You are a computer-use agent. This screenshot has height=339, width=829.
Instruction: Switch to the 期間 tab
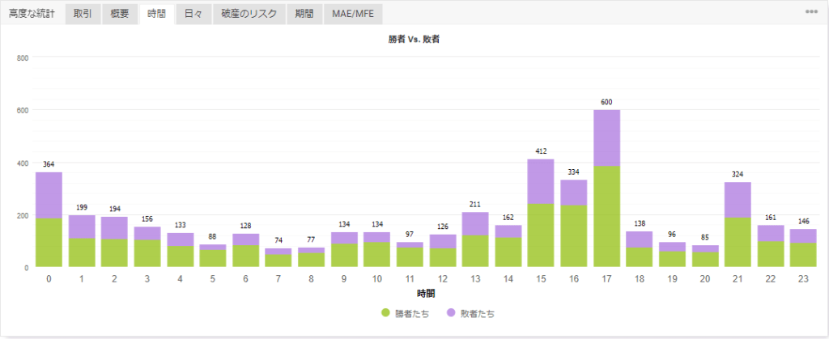click(x=304, y=15)
